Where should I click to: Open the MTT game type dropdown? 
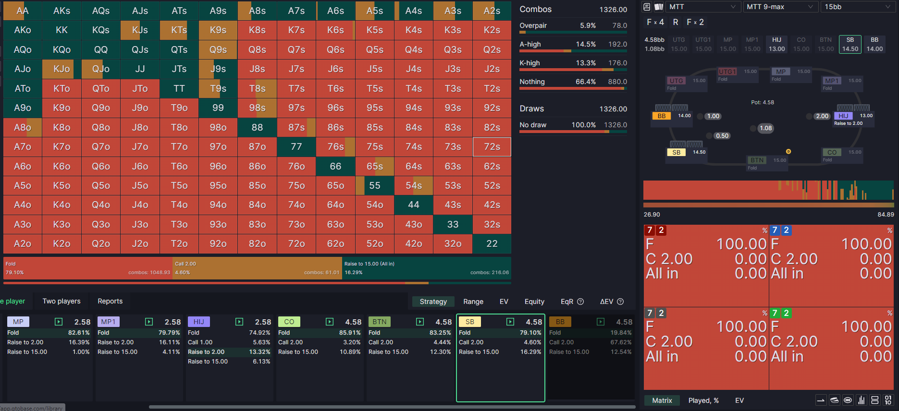coord(702,7)
